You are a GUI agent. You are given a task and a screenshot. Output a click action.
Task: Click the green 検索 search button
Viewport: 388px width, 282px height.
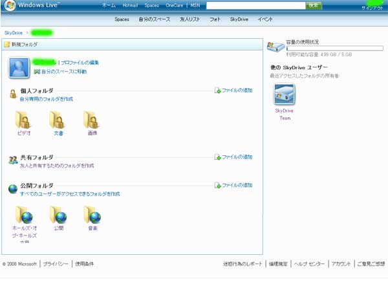coord(314,5)
